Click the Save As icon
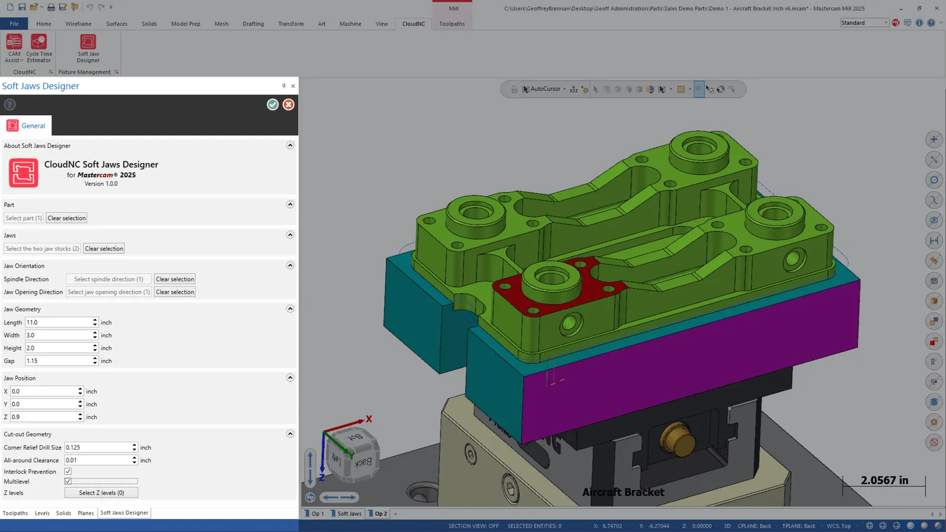Image resolution: width=946 pixels, height=532 pixels. [63, 7]
